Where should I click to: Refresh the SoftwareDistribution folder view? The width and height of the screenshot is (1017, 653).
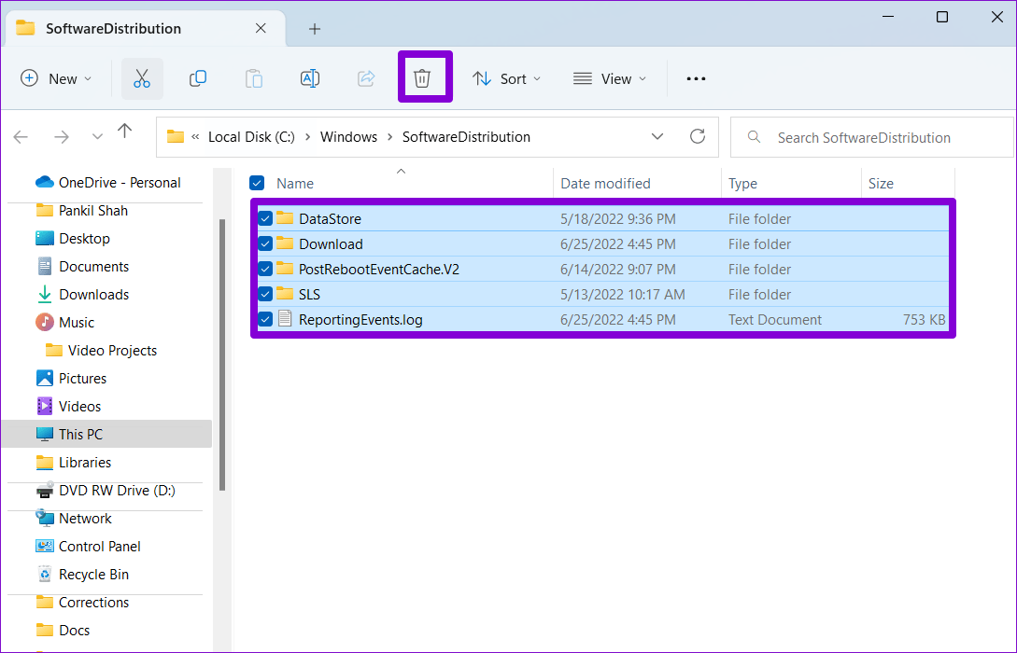[697, 136]
